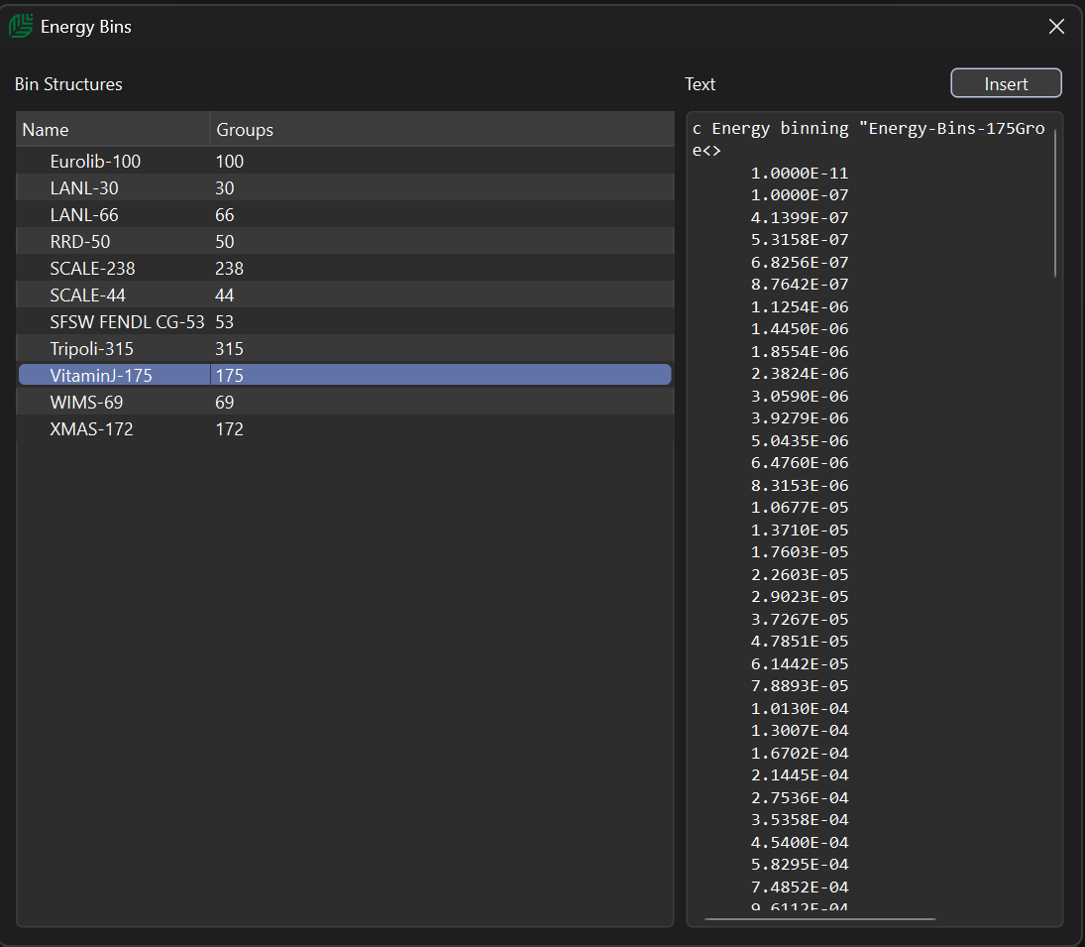
Task: Click the value 1.1254E-06
Action: [800, 307]
